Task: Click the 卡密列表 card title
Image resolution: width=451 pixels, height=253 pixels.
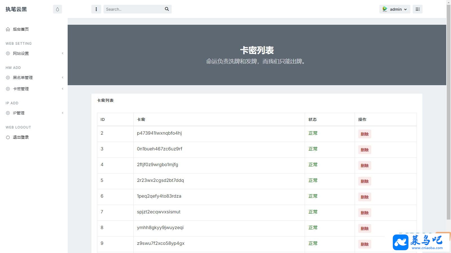Action: click(105, 100)
